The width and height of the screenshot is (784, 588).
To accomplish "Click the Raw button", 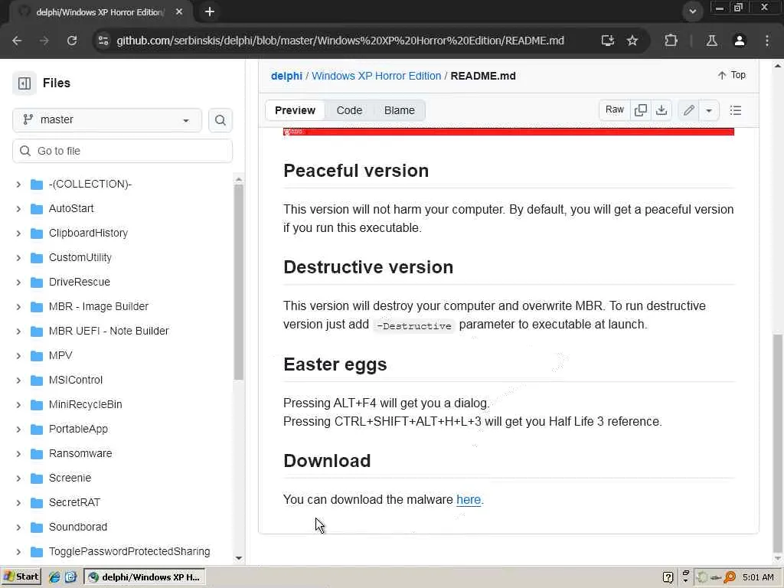I will 615,110.
